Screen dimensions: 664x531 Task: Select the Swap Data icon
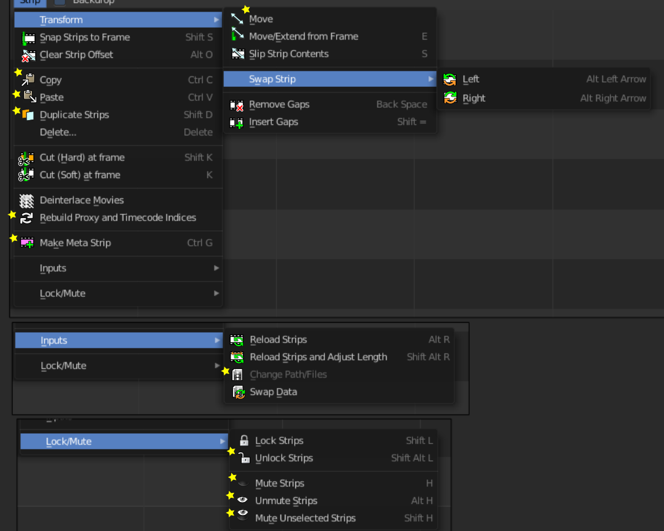click(239, 392)
